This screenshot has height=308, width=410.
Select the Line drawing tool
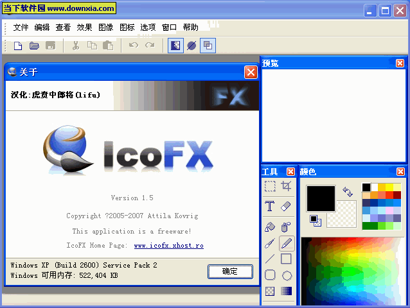pyautogui.click(x=270, y=259)
